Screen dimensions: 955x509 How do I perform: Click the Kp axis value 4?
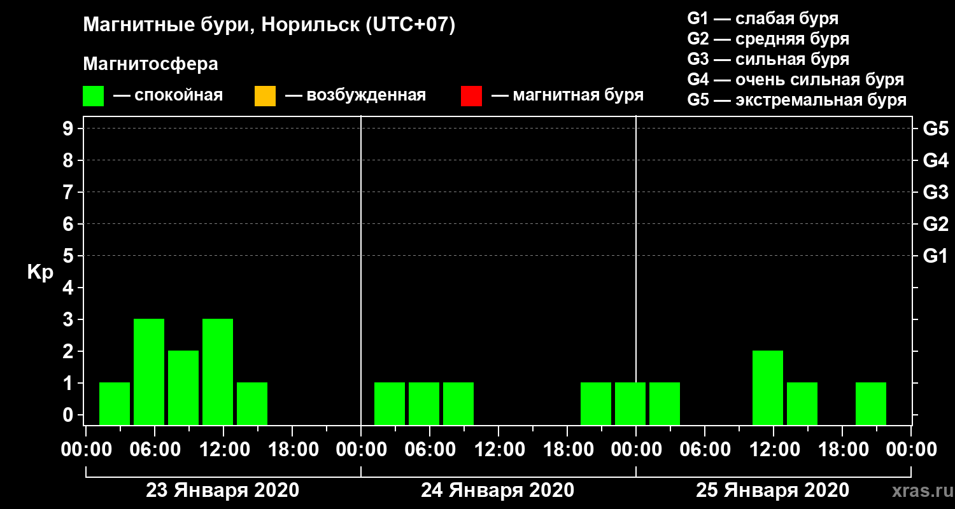click(x=69, y=288)
